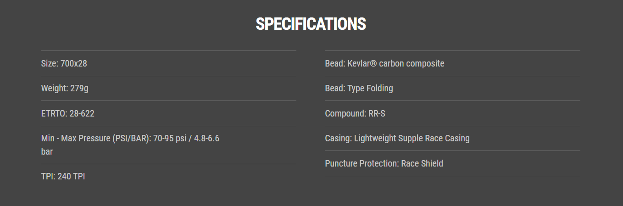The width and height of the screenshot is (623, 206).
Task: Click the SPECIFICATIONS heading
Action: pyautogui.click(x=311, y=24)
